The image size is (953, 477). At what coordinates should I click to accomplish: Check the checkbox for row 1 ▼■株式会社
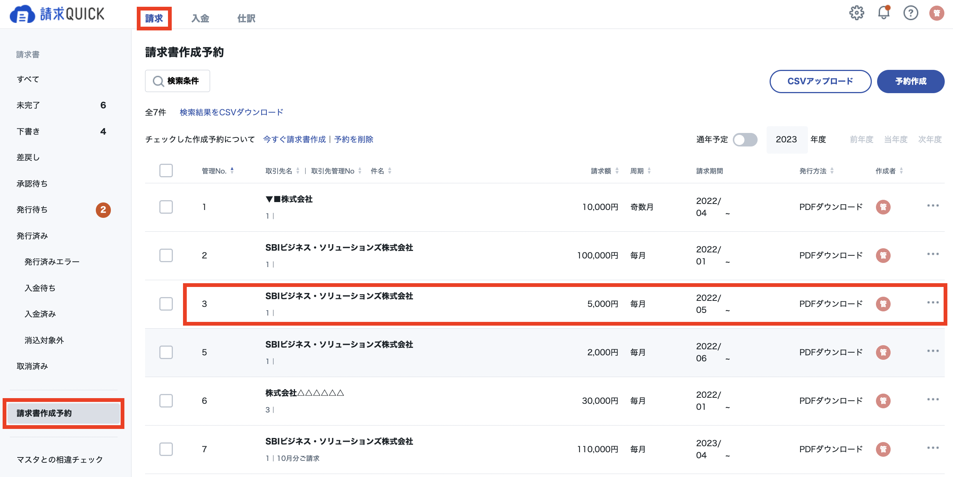[166, 207]
